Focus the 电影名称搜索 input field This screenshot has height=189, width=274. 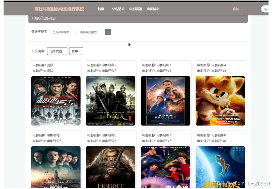tap(63, 32)
